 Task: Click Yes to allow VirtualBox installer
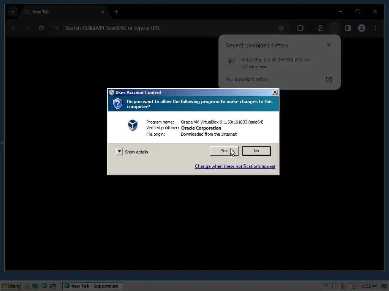[224, 151]
